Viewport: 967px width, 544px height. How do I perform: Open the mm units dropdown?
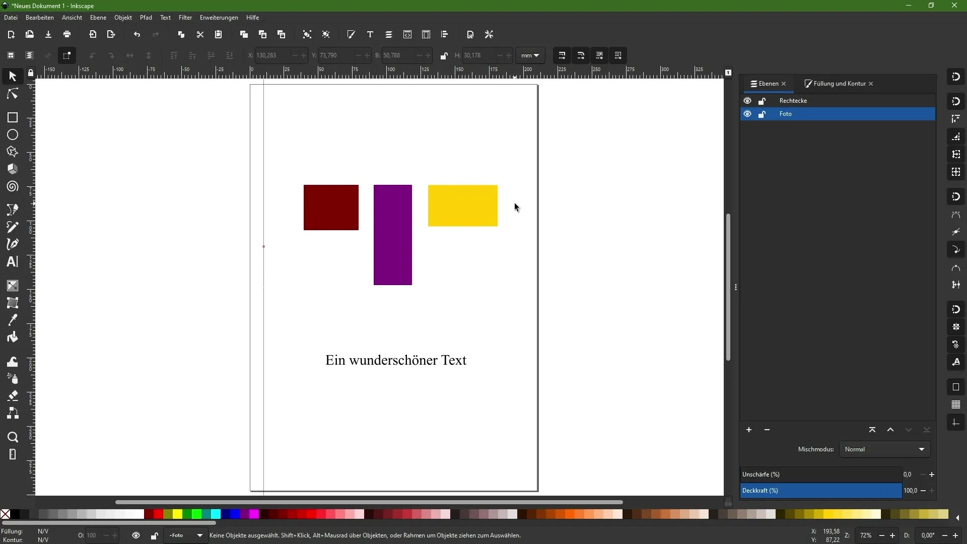tap(530, 55)
